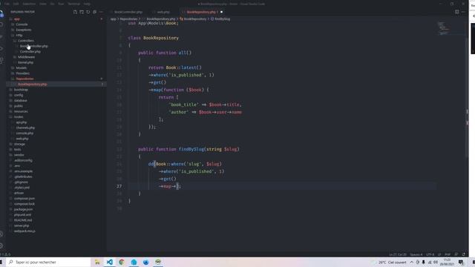Expand the database folder
The height and width of the screenshot is (267, 475).
21,101
